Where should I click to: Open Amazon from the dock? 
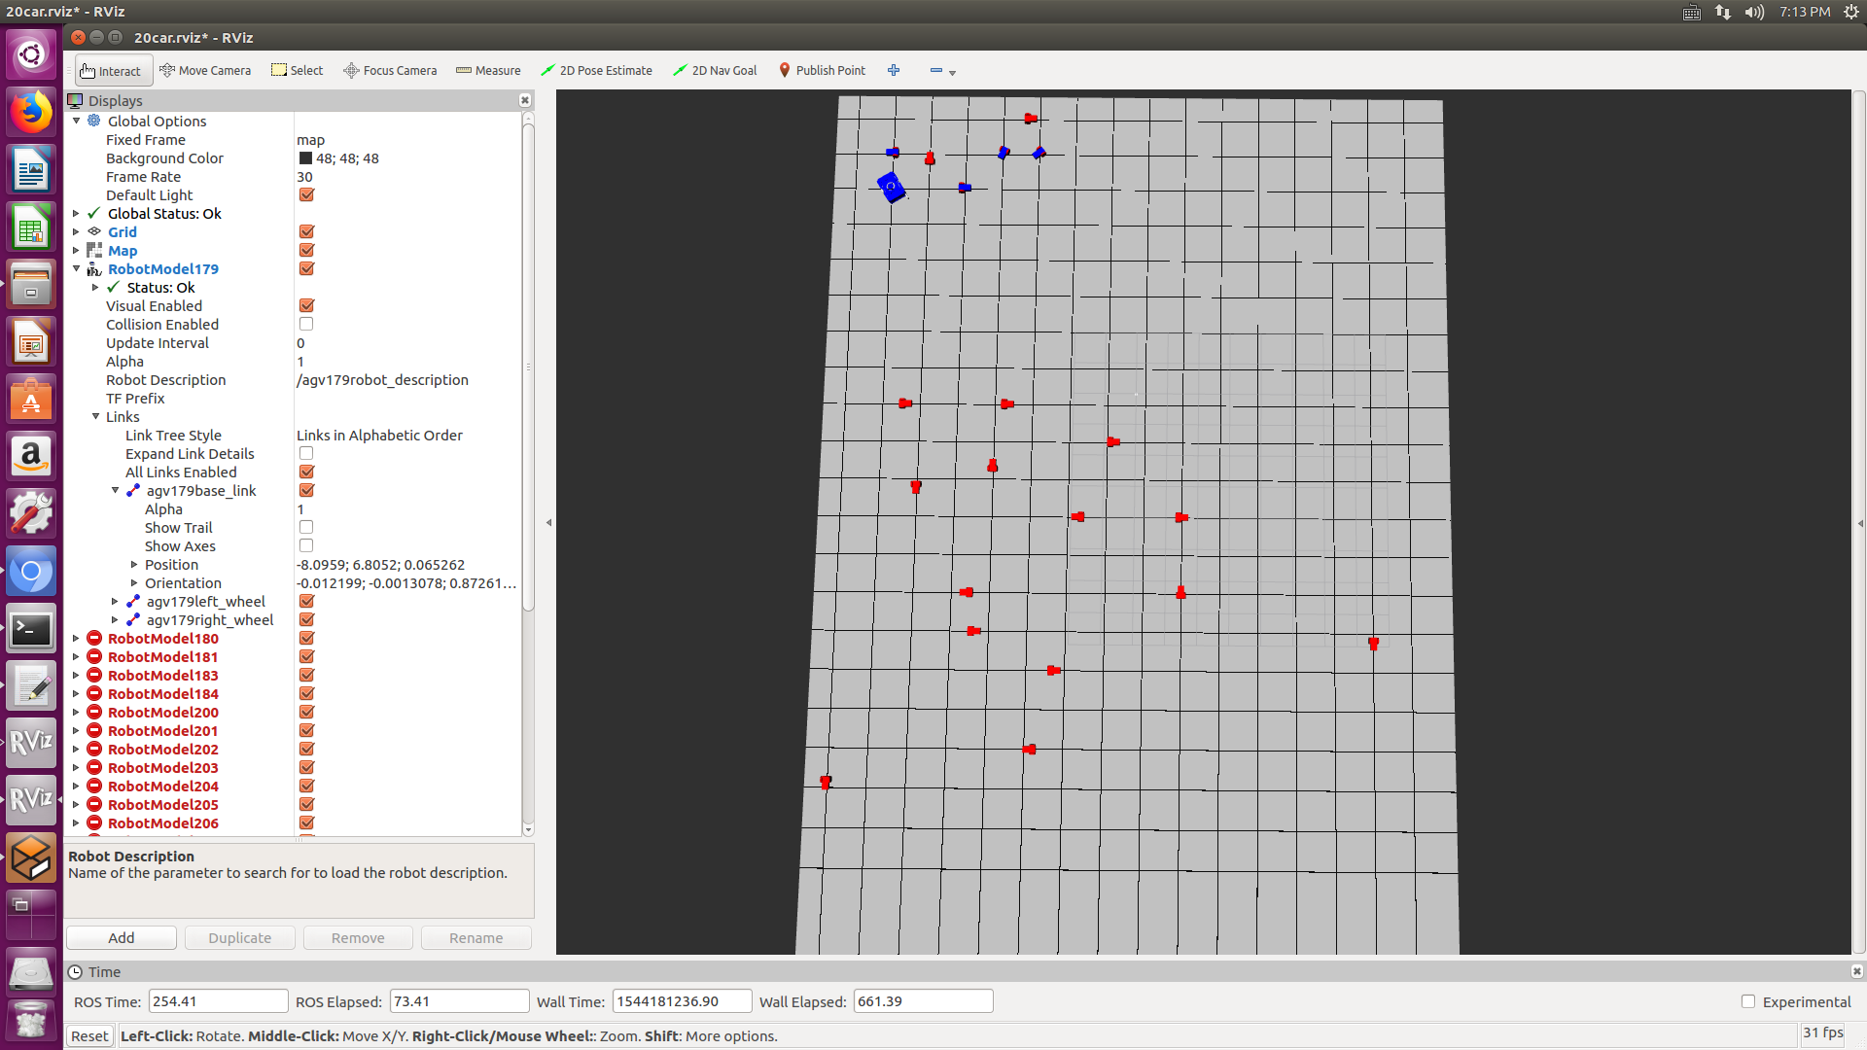[31, 456]
